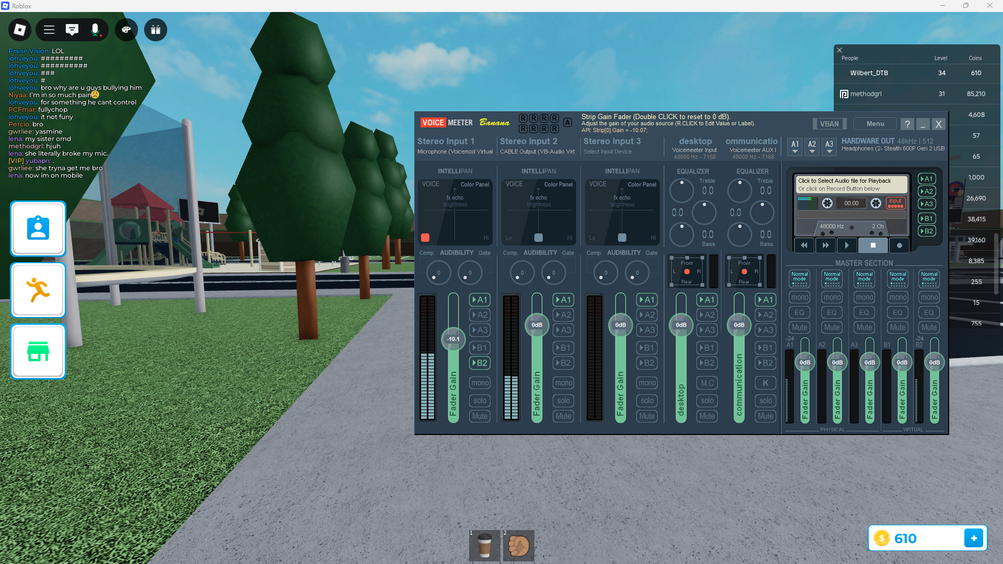Click the A button beside the R grid
Viewport: 1003px width, 564px height.
567,123
